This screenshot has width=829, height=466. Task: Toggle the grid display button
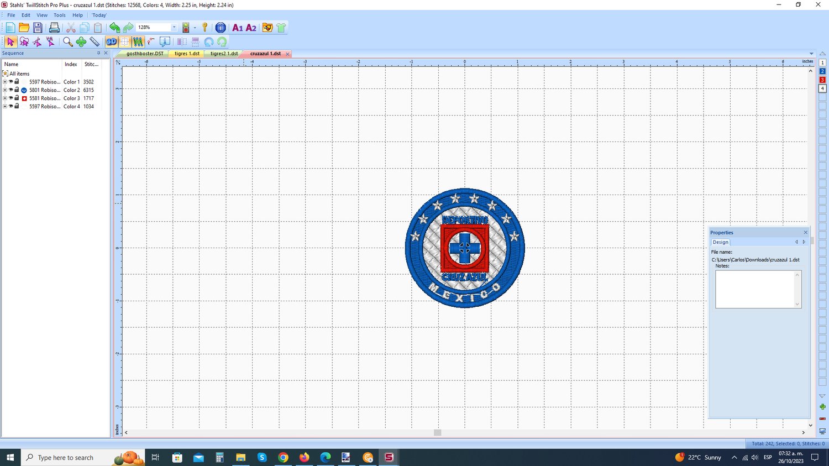125,41
